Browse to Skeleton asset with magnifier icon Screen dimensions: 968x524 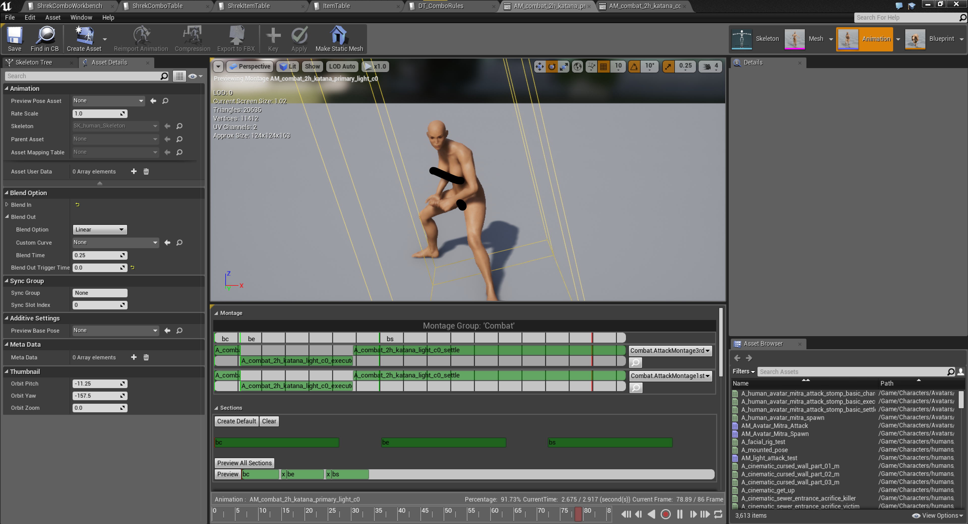click(180, 126)
